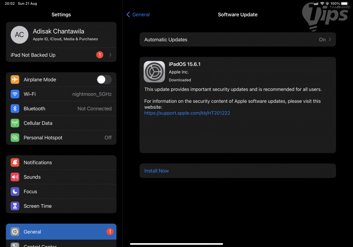Tap the nightmoon_5GHz network name
The image size is (353, 247).
point(92,94)
